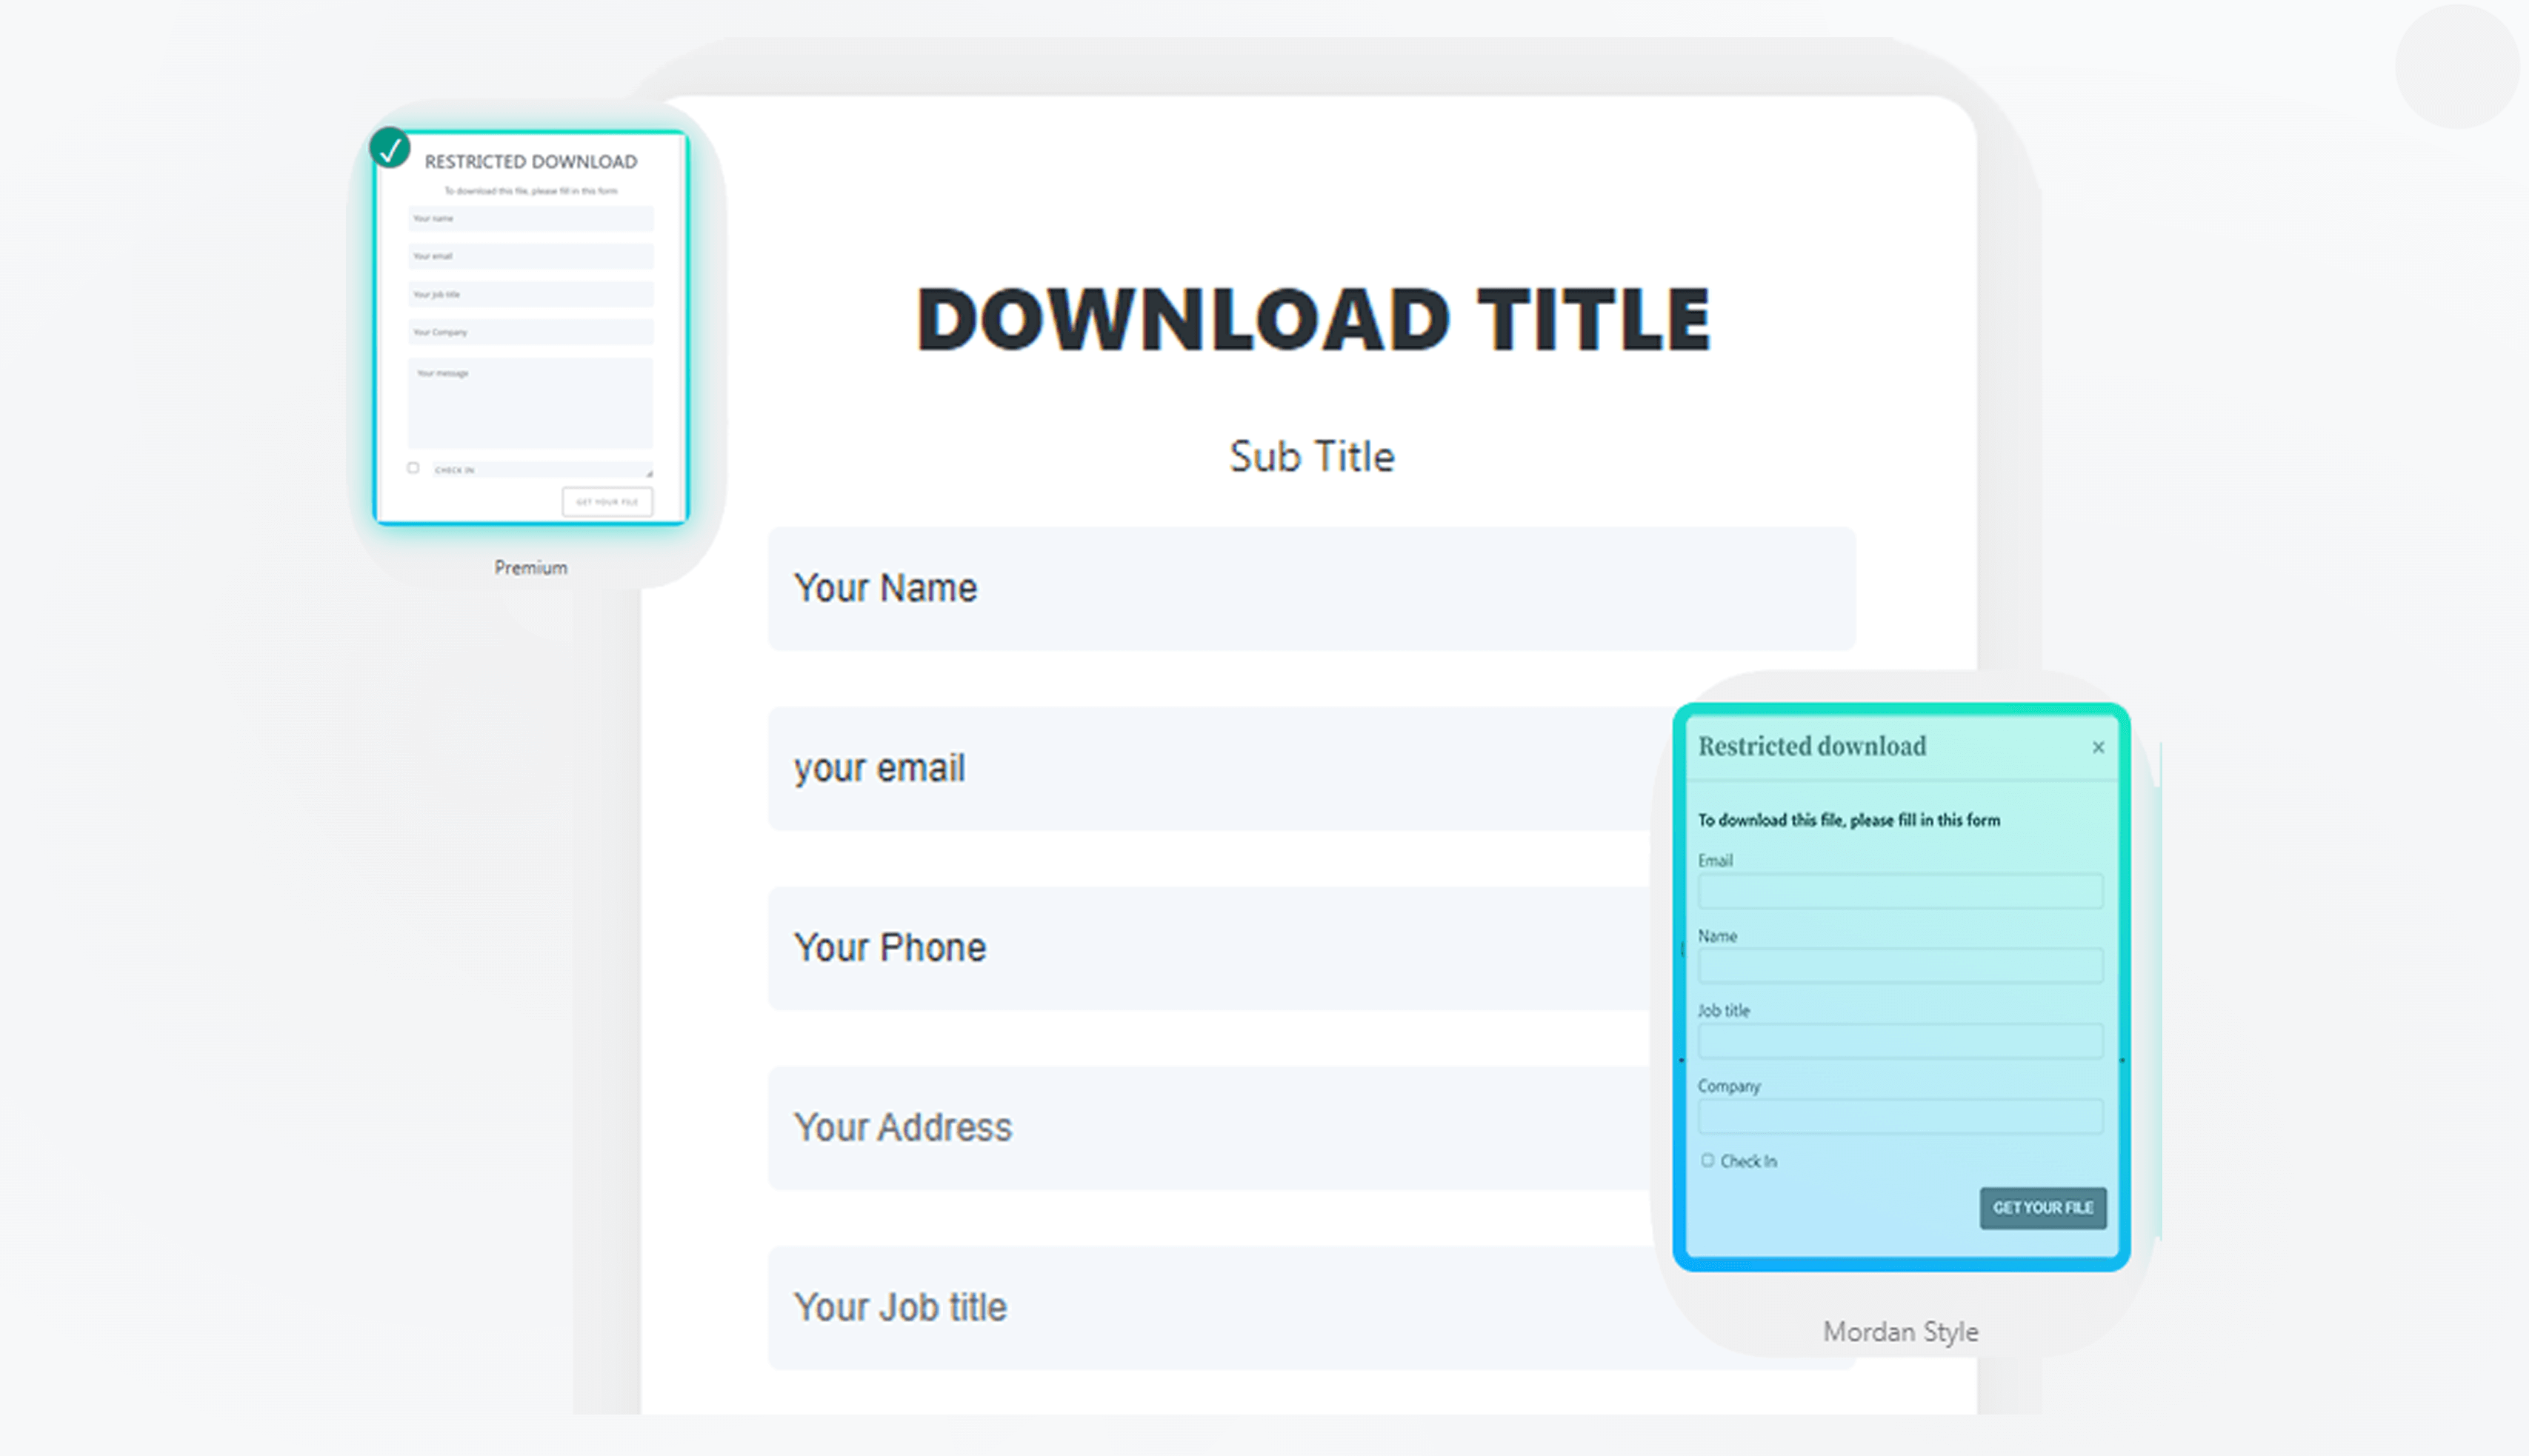The image size is (2529, 1456).
Task: Click the outlined Get Your File button in Premium preview
Action: 607,501
